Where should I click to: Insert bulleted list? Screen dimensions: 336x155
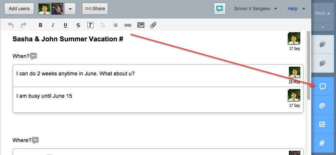click(115, 25)
